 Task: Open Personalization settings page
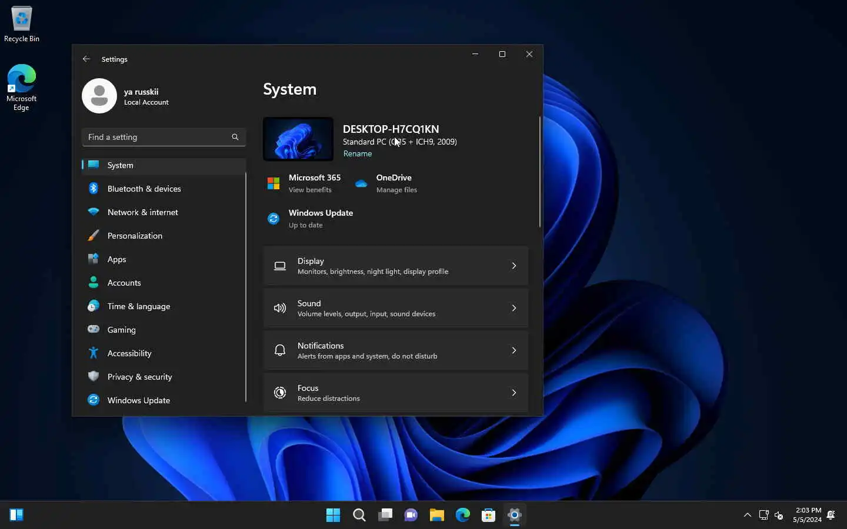coord(164,236)
